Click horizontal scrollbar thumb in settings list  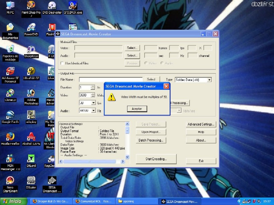point(89,161)
